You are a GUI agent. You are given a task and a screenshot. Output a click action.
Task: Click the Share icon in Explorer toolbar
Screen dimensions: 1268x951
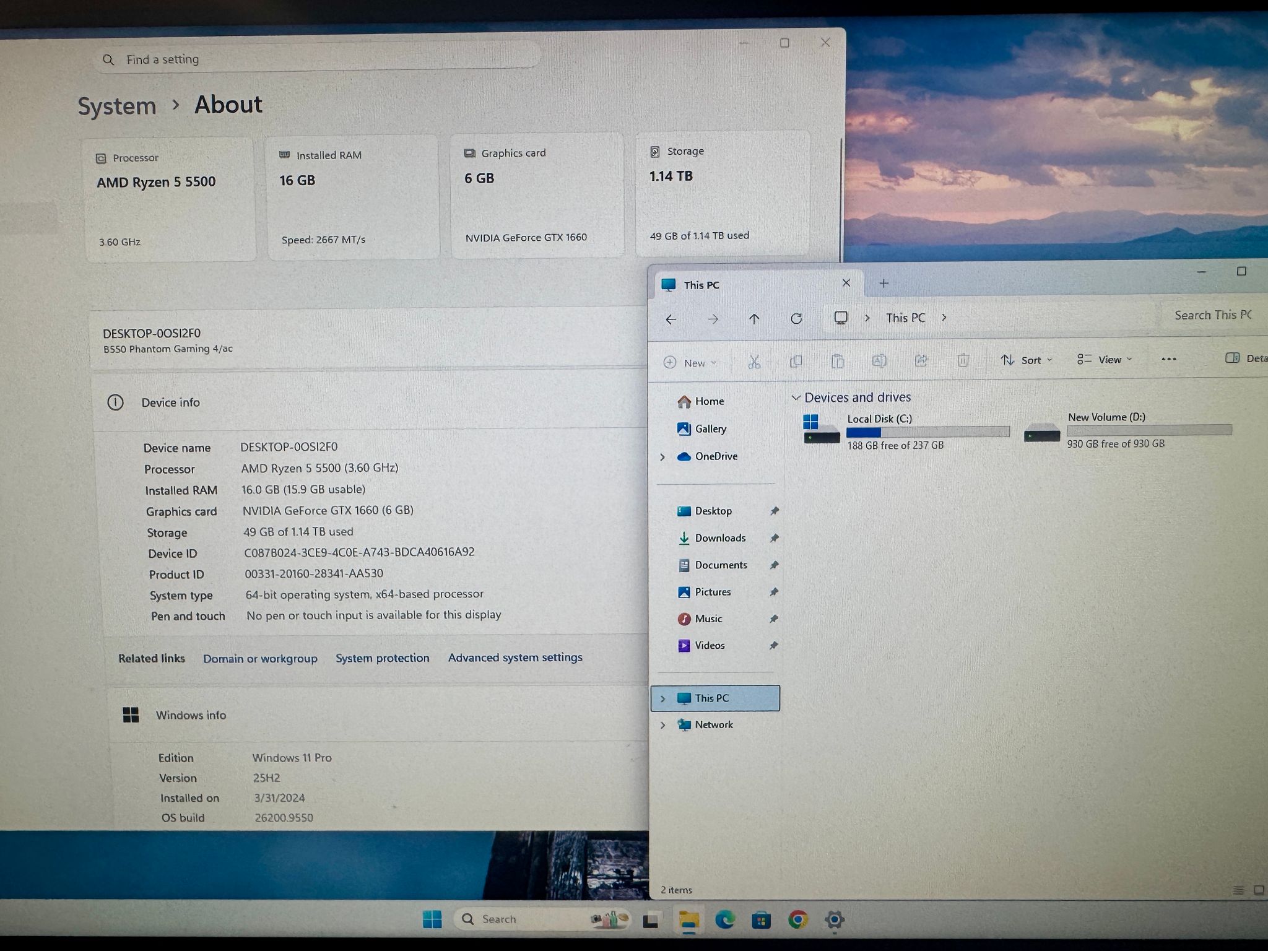pyautogui.click(x=921, y=360)
